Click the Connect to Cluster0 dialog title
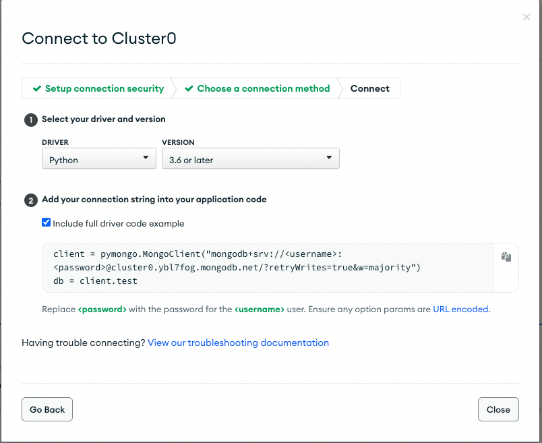The height and width of the screenshot is (443, 542). pos(99,38)
